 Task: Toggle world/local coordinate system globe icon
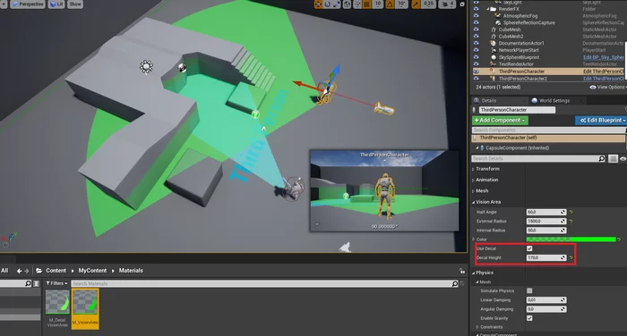348,4
